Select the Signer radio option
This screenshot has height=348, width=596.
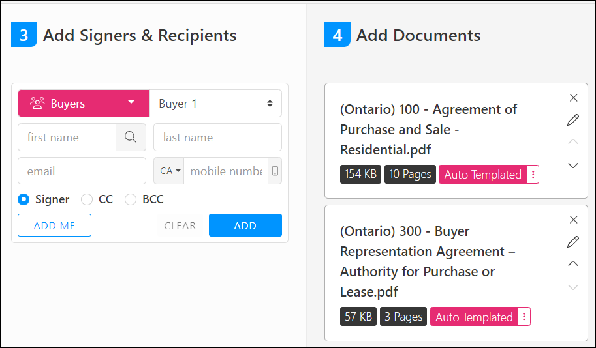click(x=24, y=199)
